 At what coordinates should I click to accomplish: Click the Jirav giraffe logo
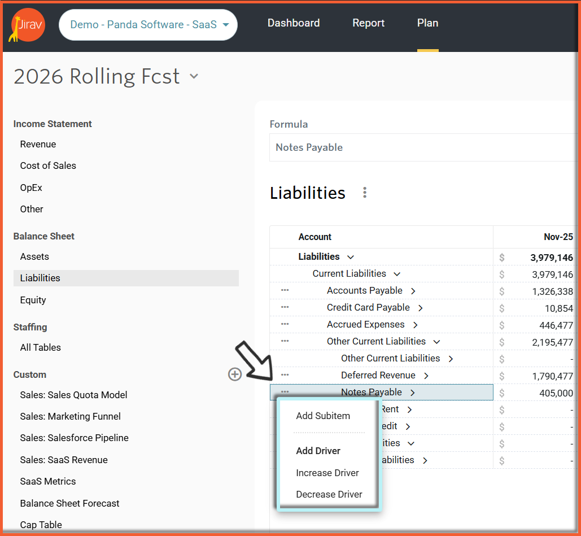click(x=28, y=25)
